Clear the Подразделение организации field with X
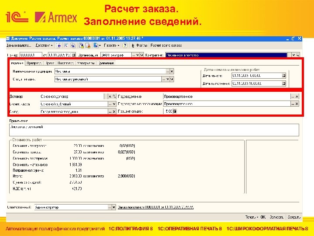Screen dimensions: 314x236 [297, 104]
